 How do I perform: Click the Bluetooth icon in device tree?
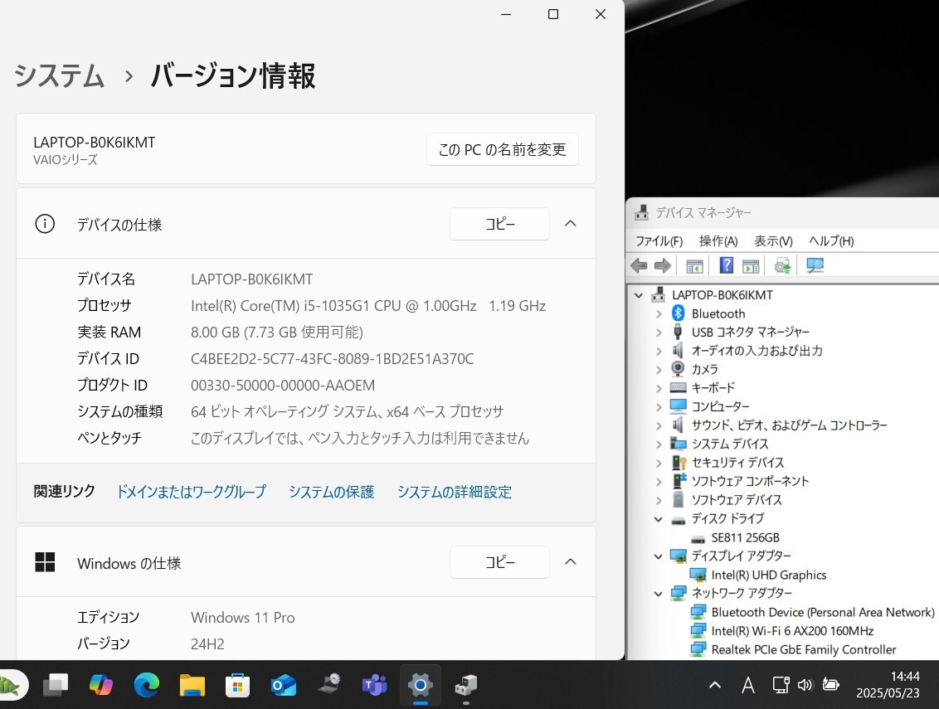coord(678,313)
